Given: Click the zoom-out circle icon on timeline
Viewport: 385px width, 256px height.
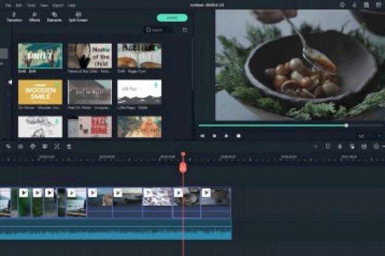Looking at the screenshot, I should (x=376, y=147).
